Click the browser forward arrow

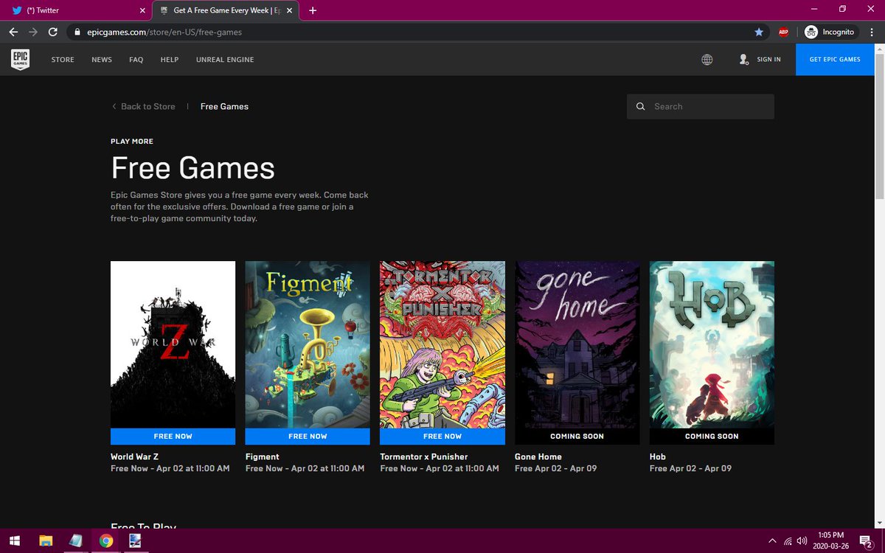click(x=32, y=32)
